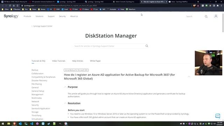Click the Synology logo

(x=11, y=16)
